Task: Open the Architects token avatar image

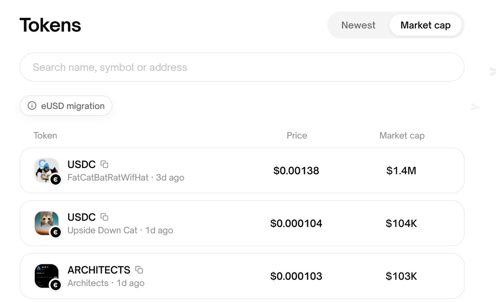Action: coord(46,276)
